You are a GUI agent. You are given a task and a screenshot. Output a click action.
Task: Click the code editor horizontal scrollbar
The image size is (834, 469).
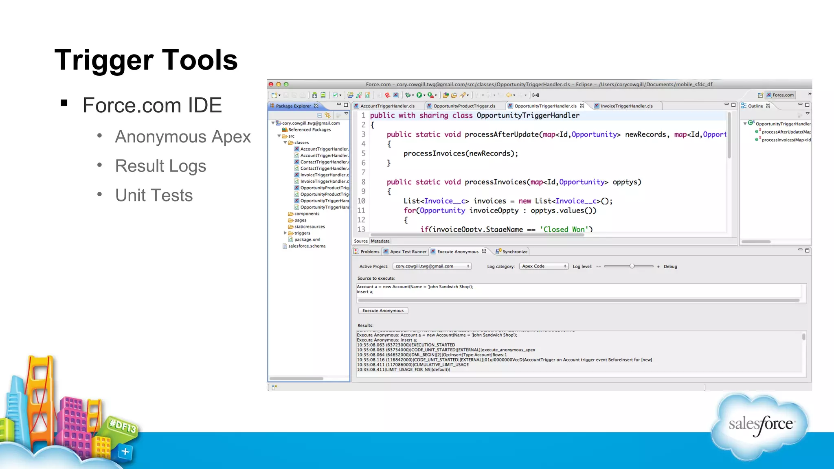coord(476,235)
